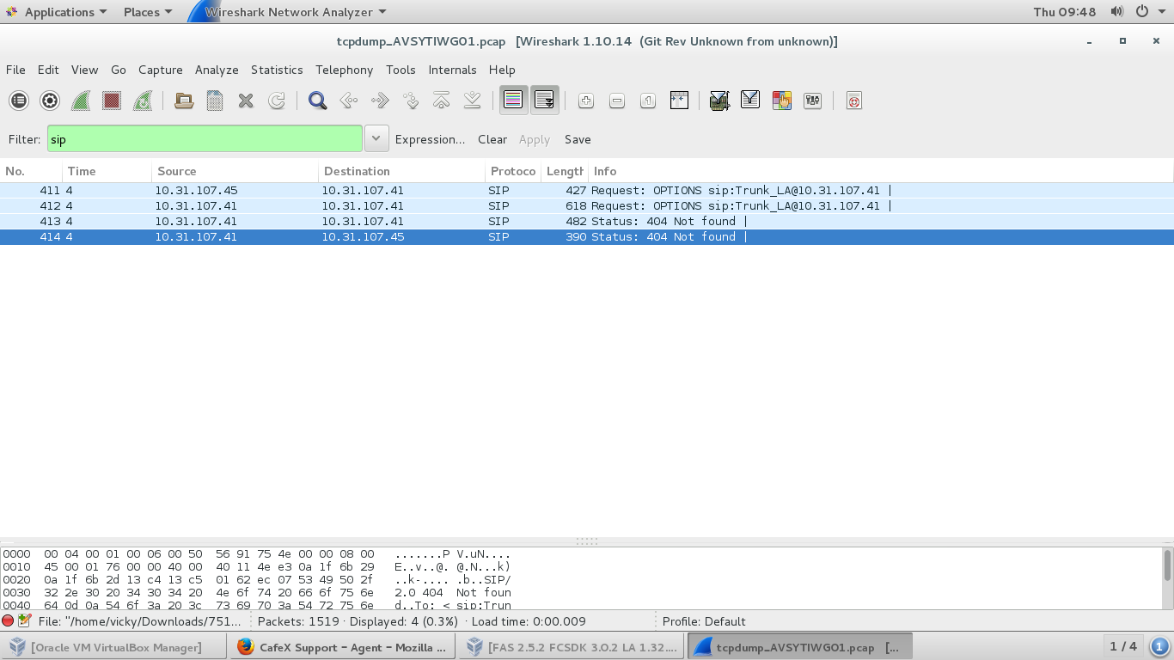Sort packets by Time column
The height and width of the screenshot is (660, 1174).
point(107,171)
